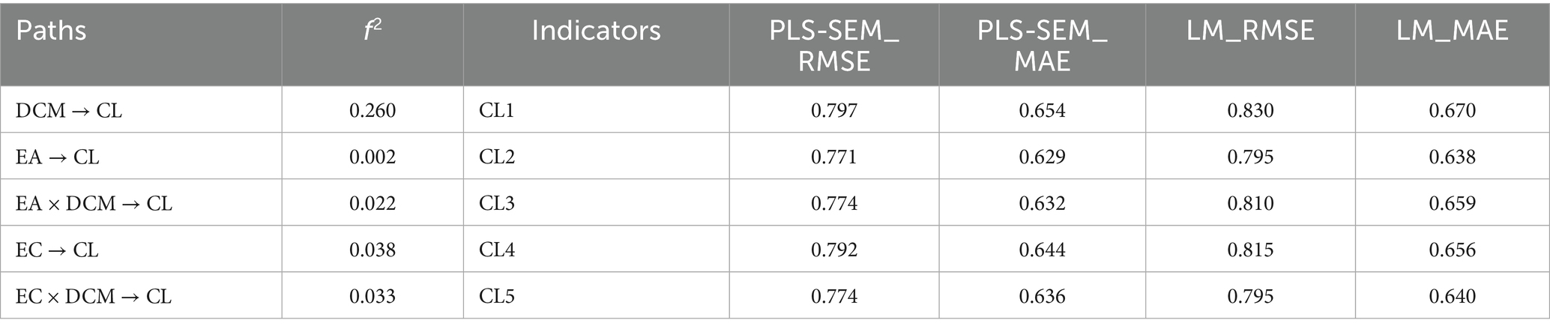
Task: Select the f² value 0.002
Action: pos(373,157)
